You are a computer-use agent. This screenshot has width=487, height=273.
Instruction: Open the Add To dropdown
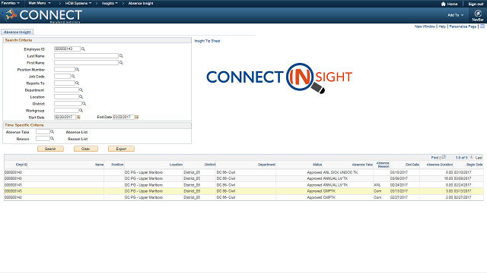pyautogui.click(x=455, y=15)
